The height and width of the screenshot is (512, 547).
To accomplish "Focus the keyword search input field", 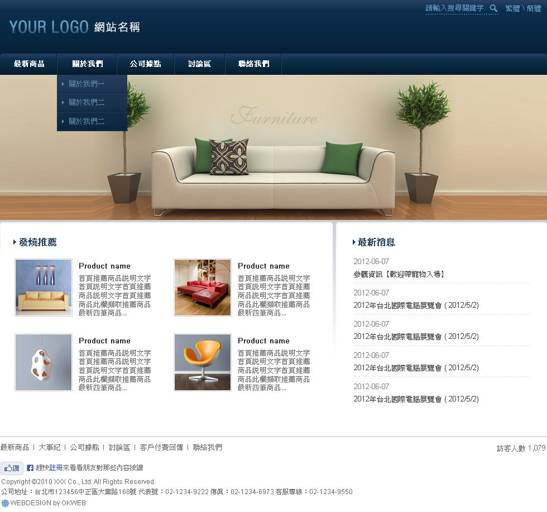I will tap(454, 8).
